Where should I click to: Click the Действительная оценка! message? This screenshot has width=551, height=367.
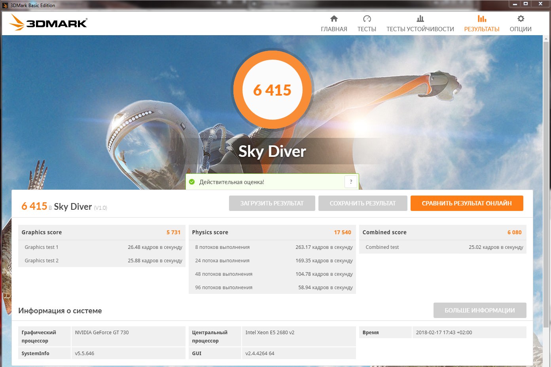tap(232, 182)
